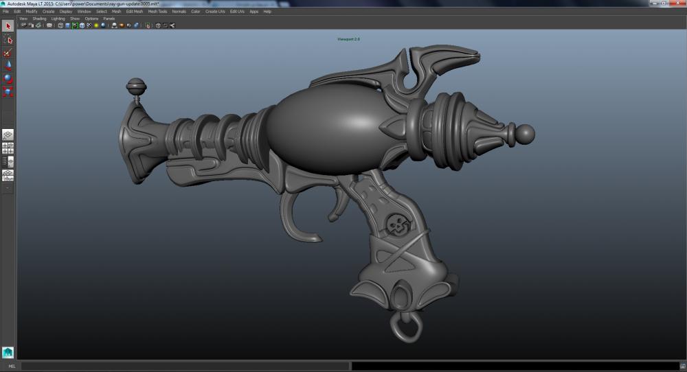Image resolution: width=687 pixels, height=372 pixels.
Task: Click the black command output field
Action: 515,366
